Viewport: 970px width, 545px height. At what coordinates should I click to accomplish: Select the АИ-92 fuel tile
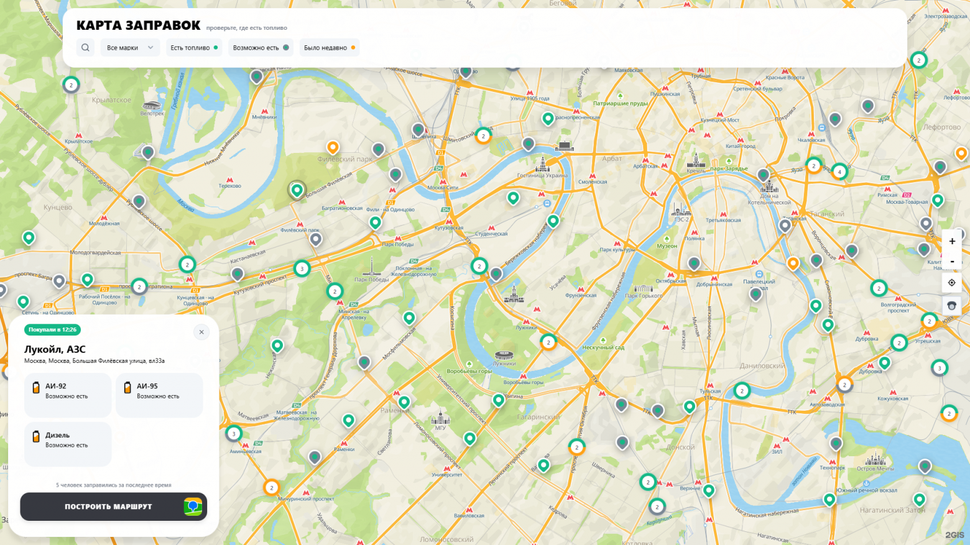click(x=68, y=395)
